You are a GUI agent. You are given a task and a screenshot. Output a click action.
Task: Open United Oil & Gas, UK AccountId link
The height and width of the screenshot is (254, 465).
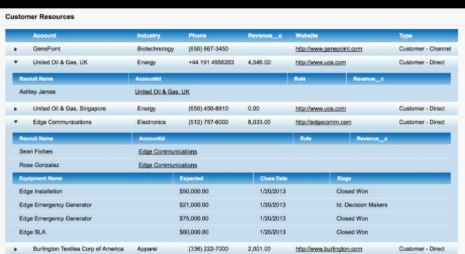pyautogui.click(x=162, y=92)
